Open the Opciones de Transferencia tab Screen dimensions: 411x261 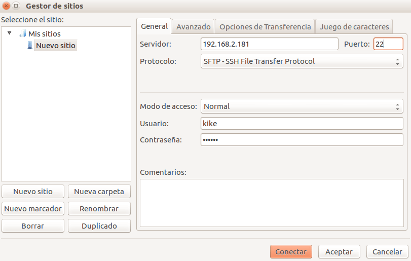coord(265,26)
